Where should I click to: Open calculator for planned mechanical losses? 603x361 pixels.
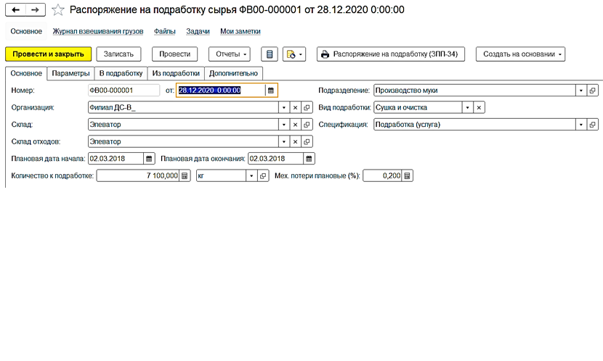(408, 175)
